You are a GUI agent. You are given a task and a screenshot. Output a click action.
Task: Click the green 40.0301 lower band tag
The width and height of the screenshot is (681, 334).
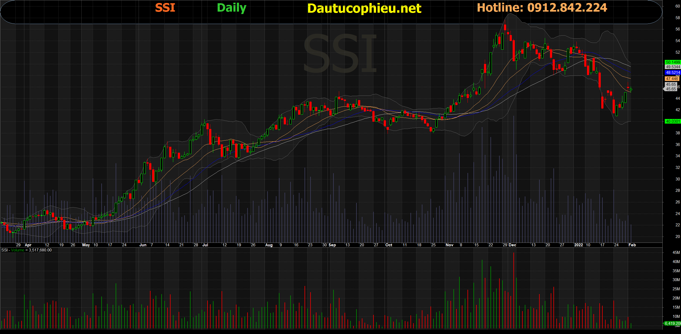[673, 121]
